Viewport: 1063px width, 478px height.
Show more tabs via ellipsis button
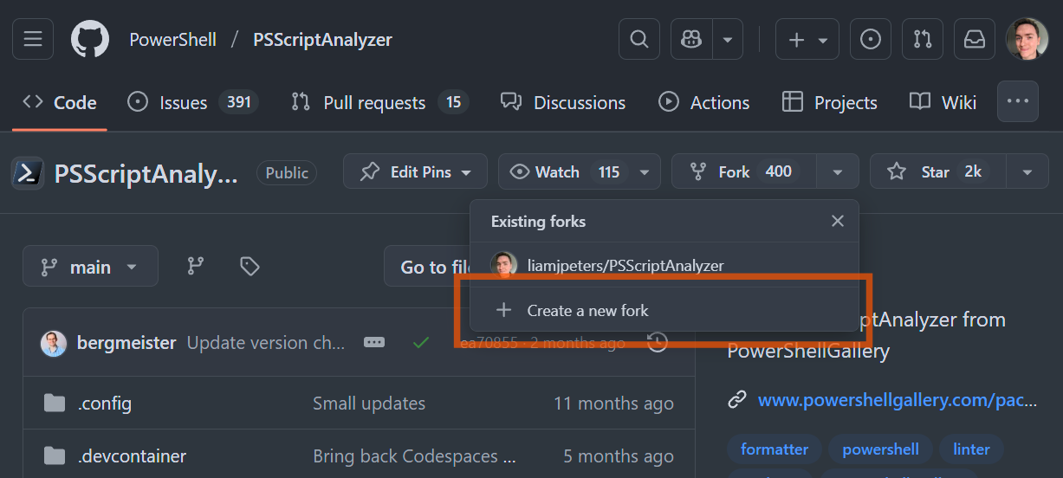coord(1018,102)
